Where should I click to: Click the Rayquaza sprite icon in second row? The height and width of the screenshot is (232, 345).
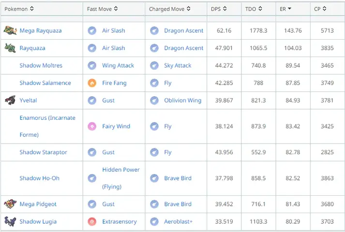tap(10, 48)
